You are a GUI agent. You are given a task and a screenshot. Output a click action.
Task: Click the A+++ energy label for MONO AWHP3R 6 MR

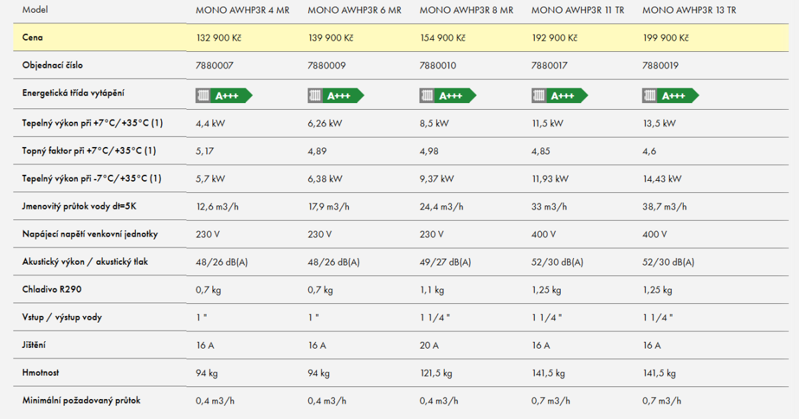coord(336,96)
